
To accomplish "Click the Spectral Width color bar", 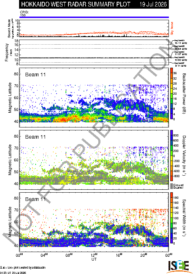I will [171, 218].
